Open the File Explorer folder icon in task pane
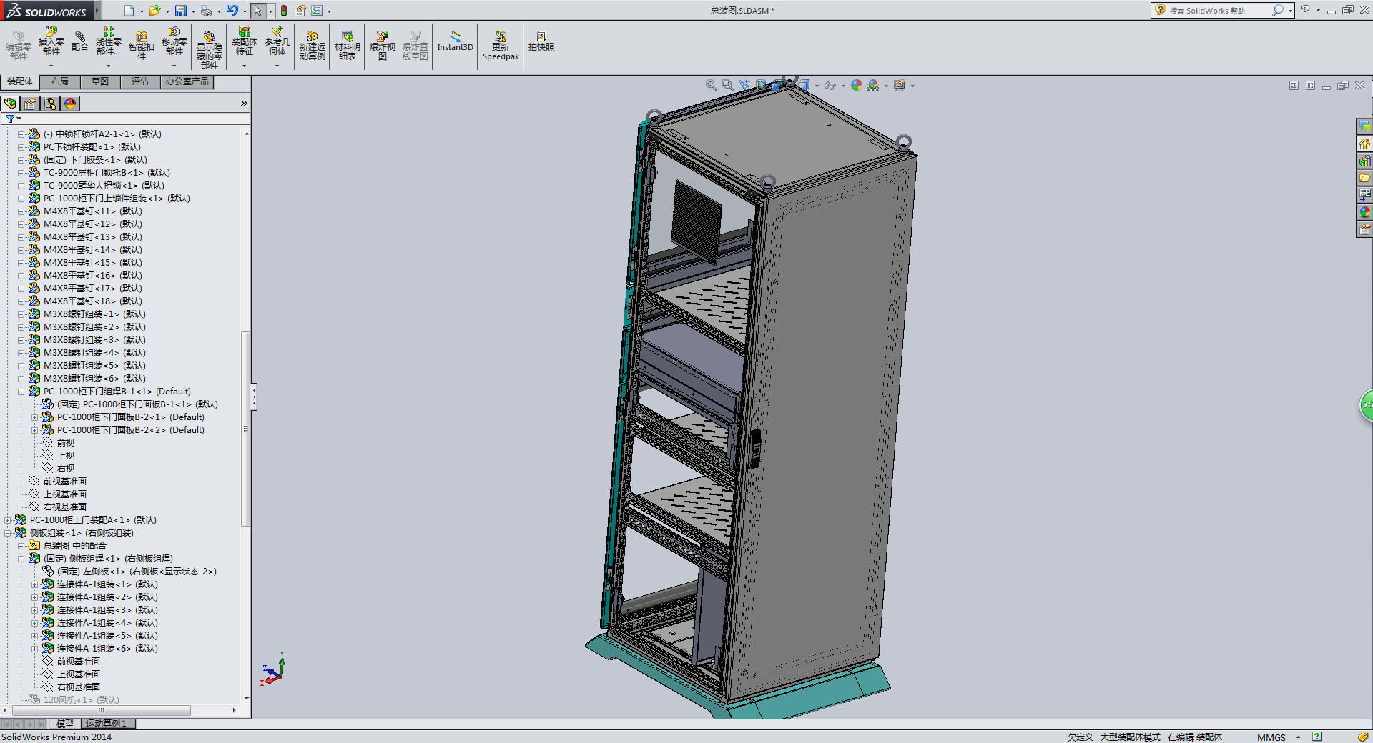 tap(1364, 178)
